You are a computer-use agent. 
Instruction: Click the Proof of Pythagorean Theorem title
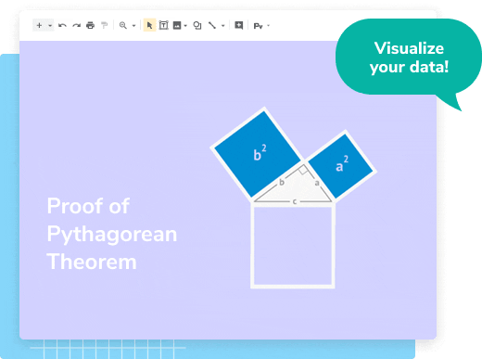(111, 234)
